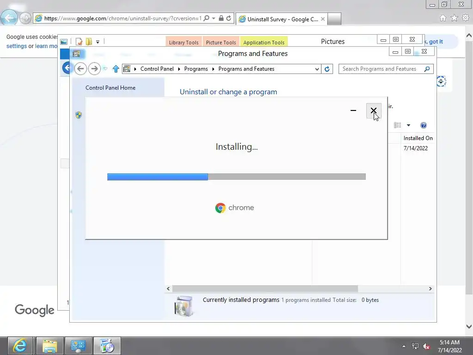Click the Installing progress bar

pyautogui.click(x=236, y=177)
